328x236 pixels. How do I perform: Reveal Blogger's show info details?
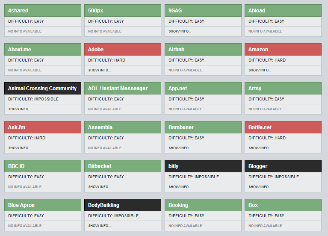(x=260, y=187)
